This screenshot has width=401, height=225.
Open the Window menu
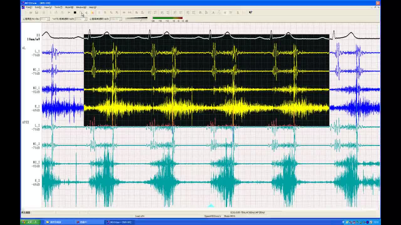tap(81, 7)
